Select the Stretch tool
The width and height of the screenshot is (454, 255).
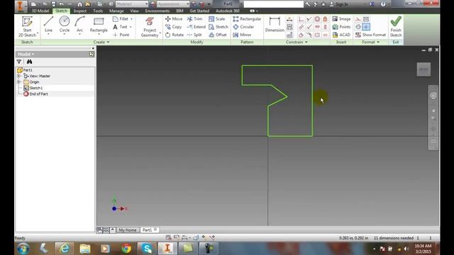point(218,27)
